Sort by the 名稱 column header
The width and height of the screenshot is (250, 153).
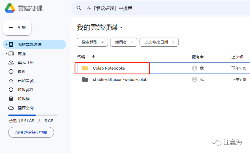coord(81,57)
